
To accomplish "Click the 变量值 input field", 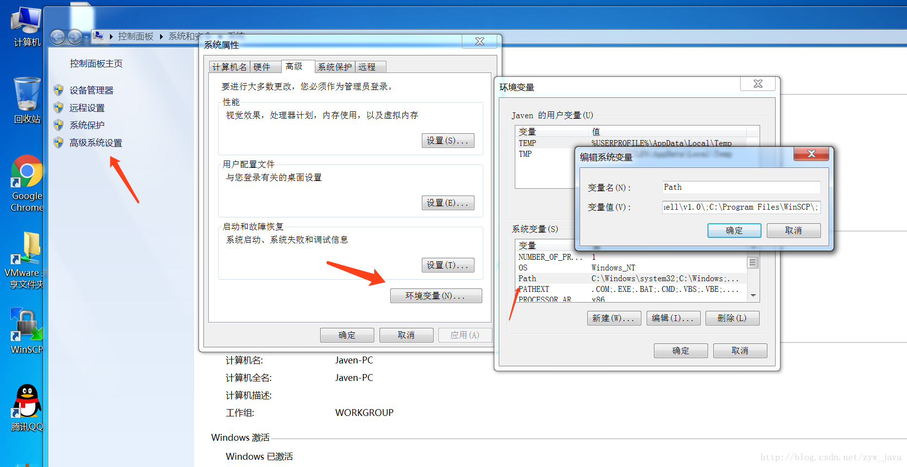I will coord(741,207).
